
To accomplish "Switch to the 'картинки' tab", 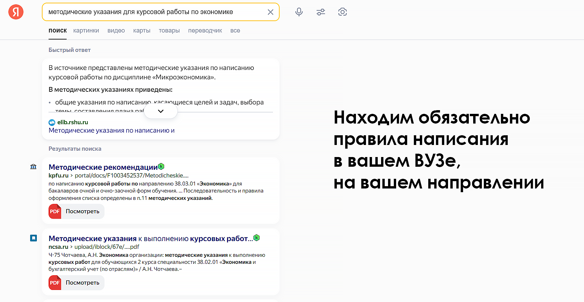I will (x=86, y=30).
